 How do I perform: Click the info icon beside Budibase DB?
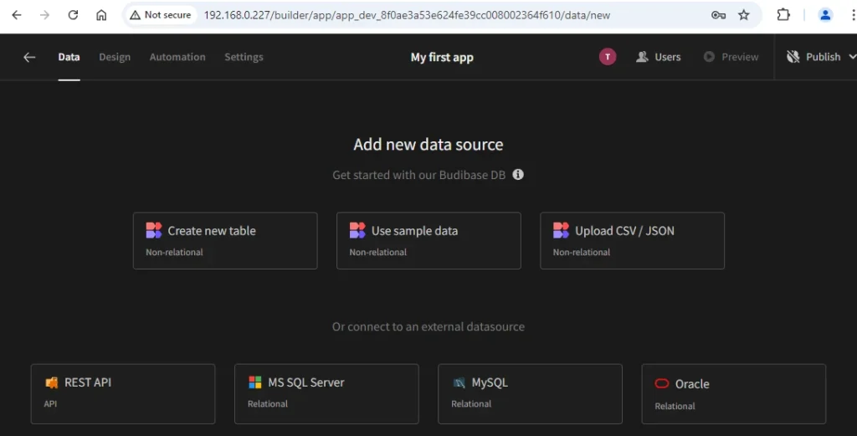coord(517,174)
